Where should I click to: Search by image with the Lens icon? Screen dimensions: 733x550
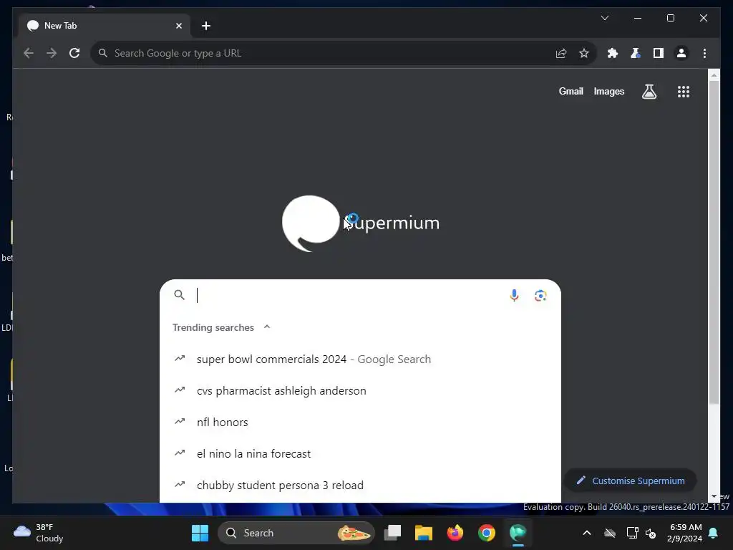540,296
